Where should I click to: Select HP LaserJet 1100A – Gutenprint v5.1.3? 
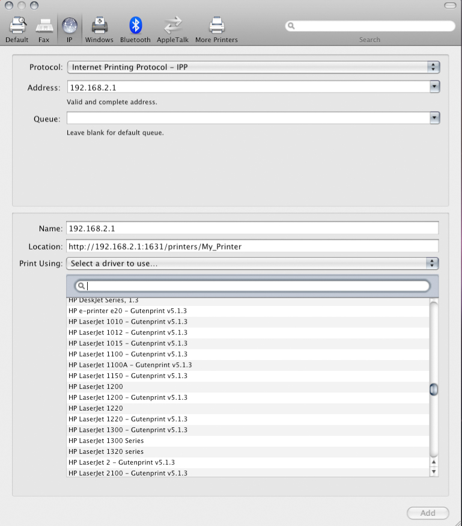pyautogui.click(x=248, y=365)
